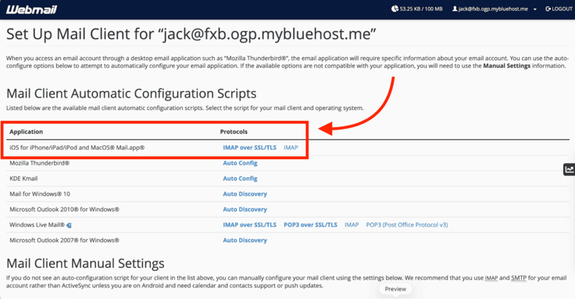Open the statistics chart side tab

[x=569, y=169]
